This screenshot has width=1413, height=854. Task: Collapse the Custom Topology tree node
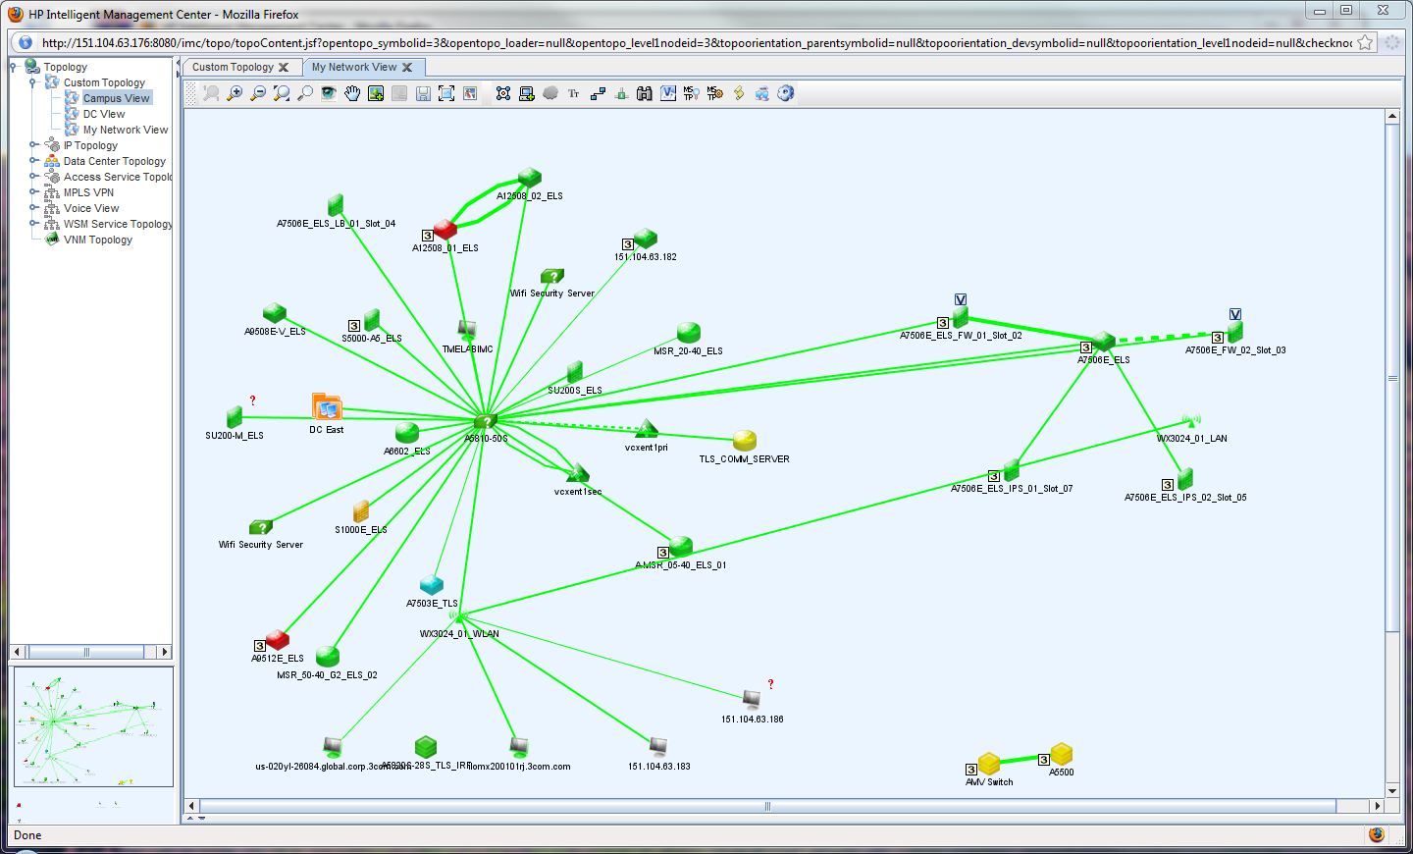pos(32,82)
